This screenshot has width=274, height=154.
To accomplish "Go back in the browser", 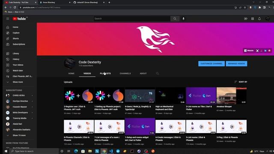I will pyautogui.click(x=6, y=8).
